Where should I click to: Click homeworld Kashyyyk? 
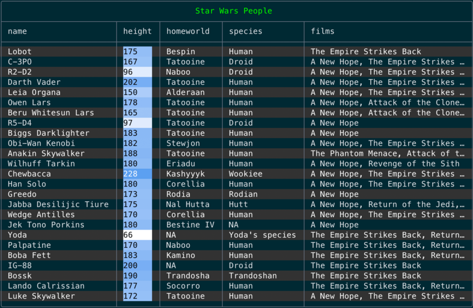click(x=186, y=174)
